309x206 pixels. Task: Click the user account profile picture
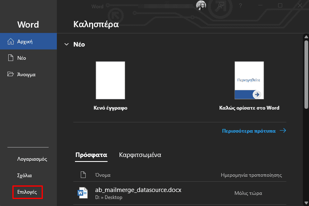point(201,5)
